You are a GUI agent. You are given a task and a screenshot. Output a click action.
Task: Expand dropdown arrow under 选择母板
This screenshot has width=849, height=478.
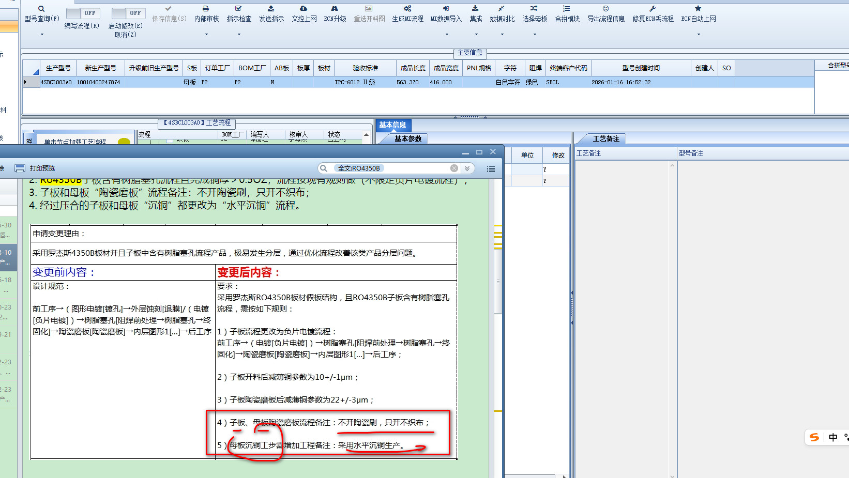(535, 35)
